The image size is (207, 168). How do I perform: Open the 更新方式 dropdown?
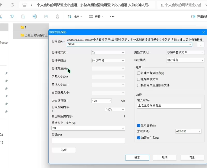185,53
